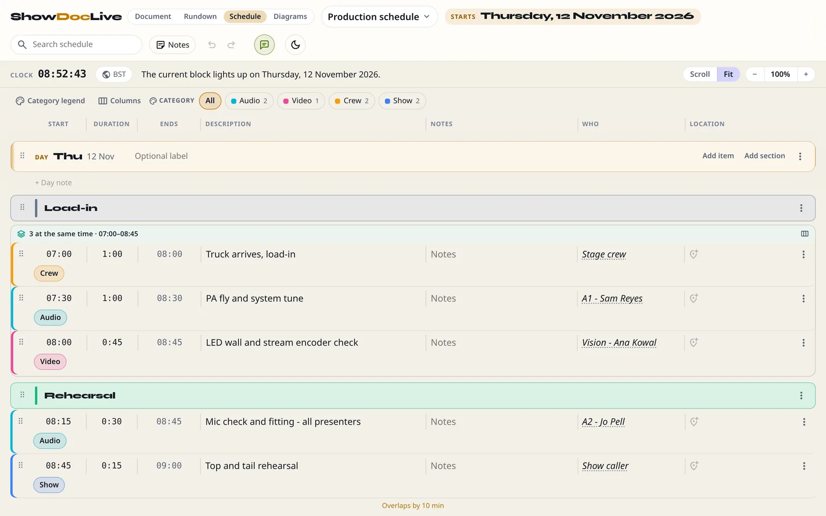The height and width of the screenshot is (516, 826).
Task: Click drag handle of Truck arrives row
Action: click(x=21, y=253)
